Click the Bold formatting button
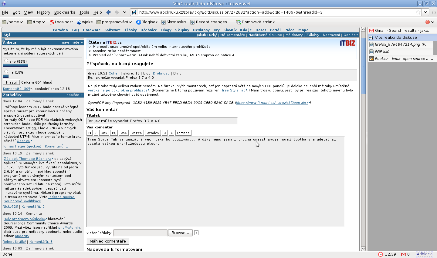 tap(90, 133)
